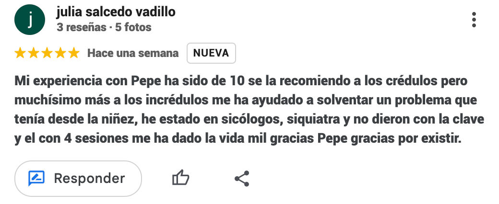The image size is (499, 204).
Task: Open julia salcedo vadillo's profile name
Action: [116, 12]
